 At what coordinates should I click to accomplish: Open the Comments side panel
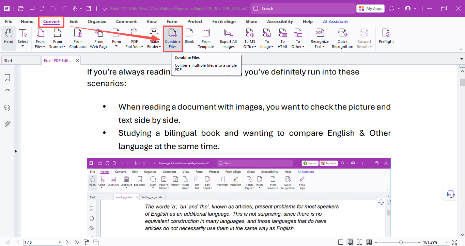pos(7,108)
